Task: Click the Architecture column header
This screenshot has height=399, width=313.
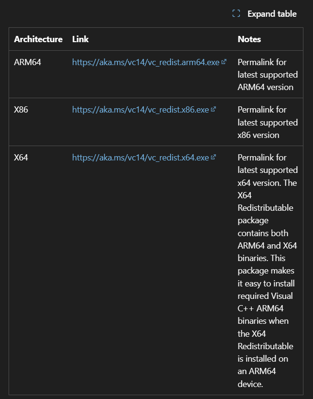Action: (38, 39)
